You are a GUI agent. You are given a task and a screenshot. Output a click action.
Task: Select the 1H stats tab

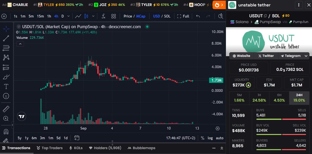[x=259, y=98]
